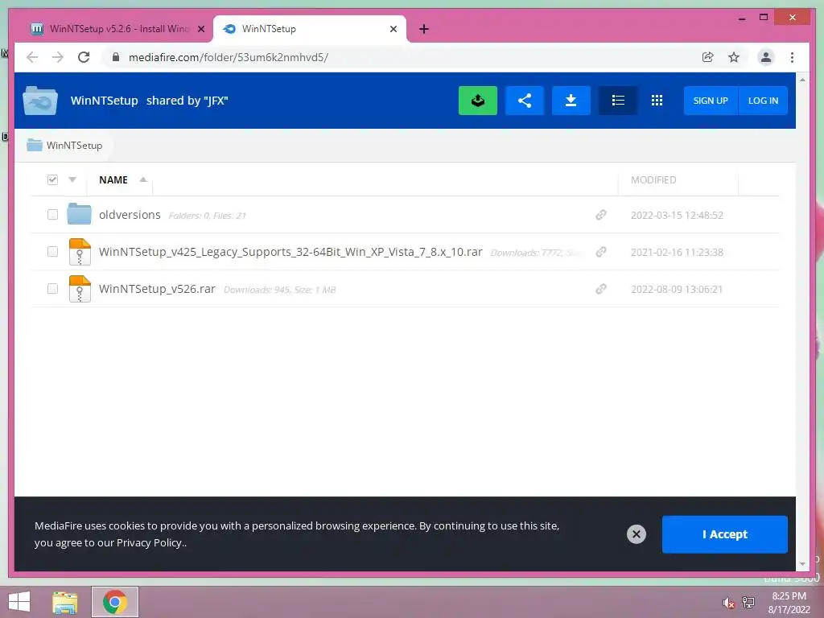Click 'Folders: 0, Files: 21' text
The width and height of the screenshot is (824, 618).
pos(207,216)
